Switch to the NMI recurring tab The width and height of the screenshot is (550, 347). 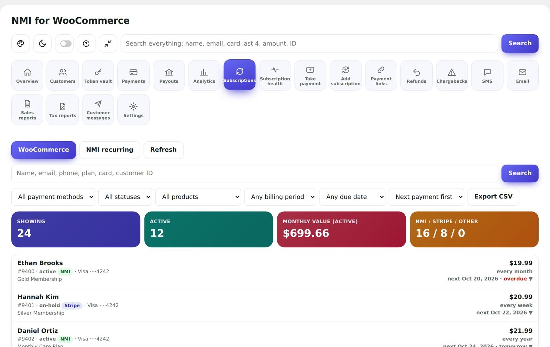click(110, 150)
